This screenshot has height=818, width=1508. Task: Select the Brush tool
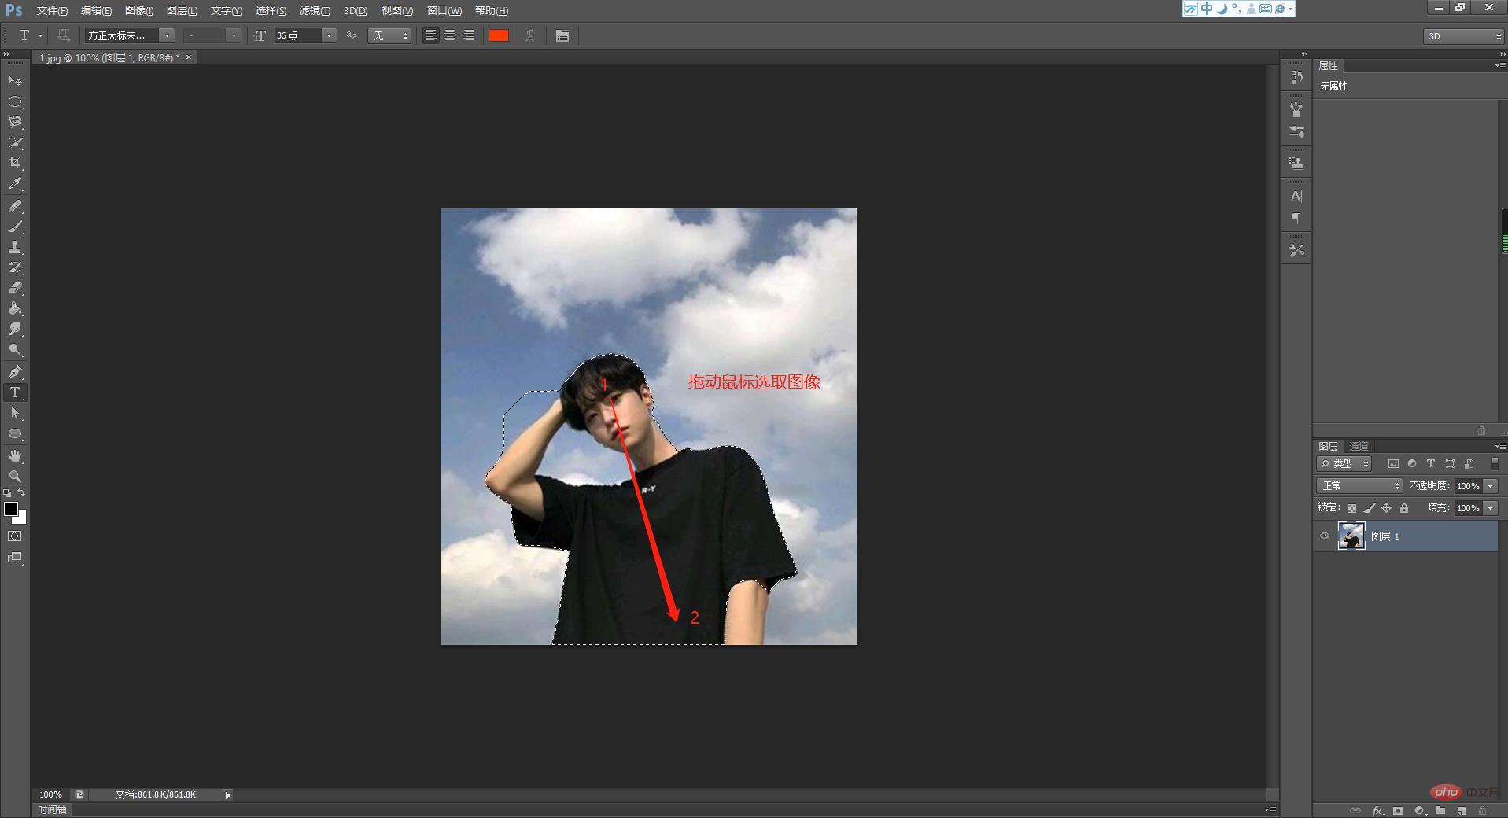tap(15, 227)
